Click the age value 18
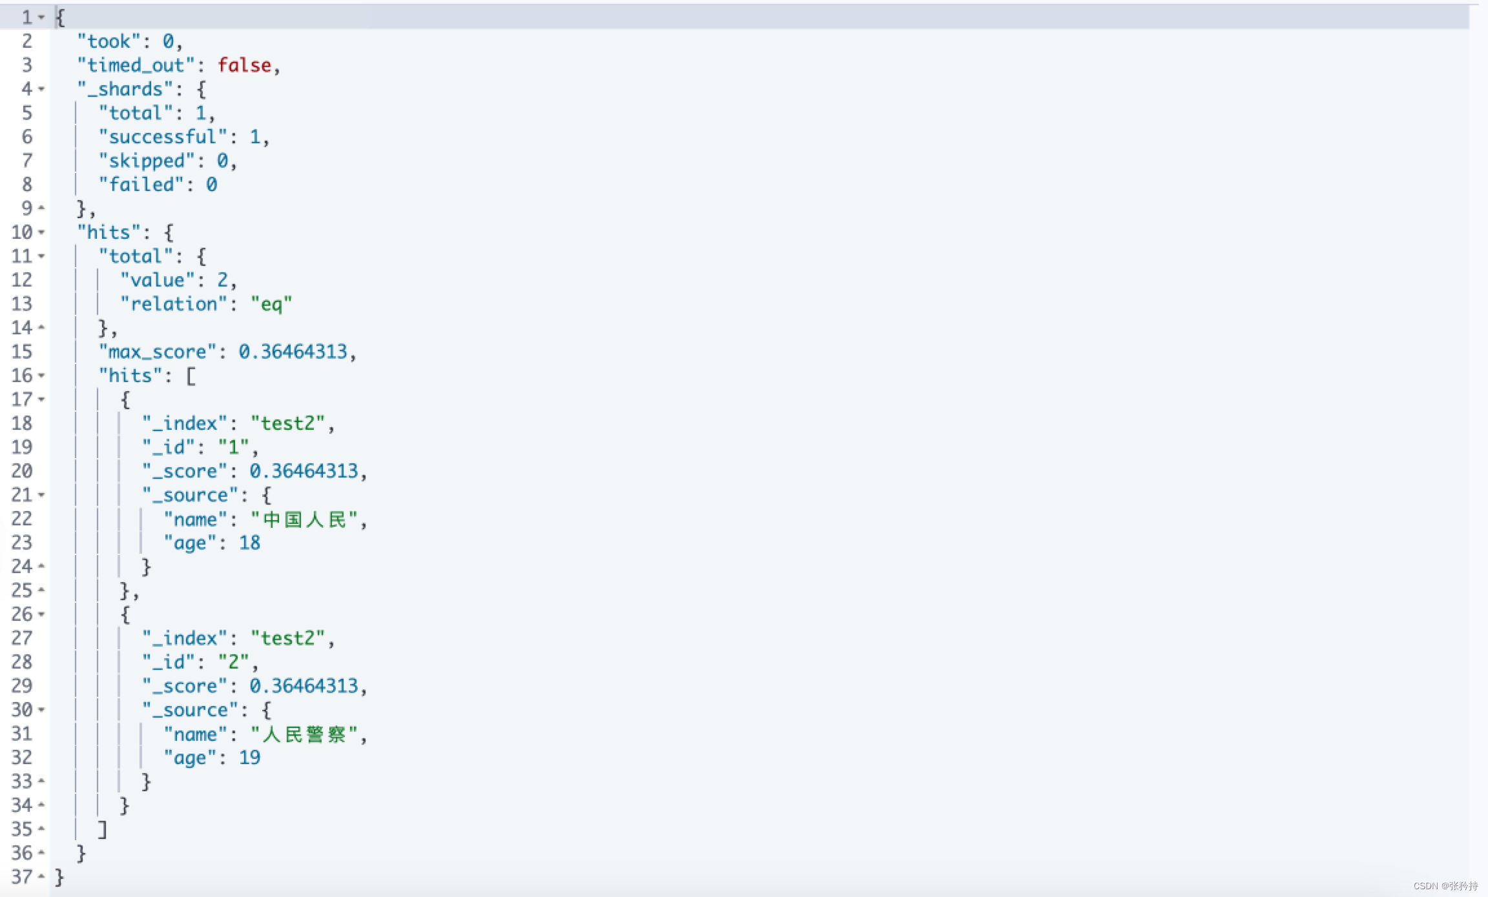Viewport: 1488px width, 897px height. [x=249, y=543]
